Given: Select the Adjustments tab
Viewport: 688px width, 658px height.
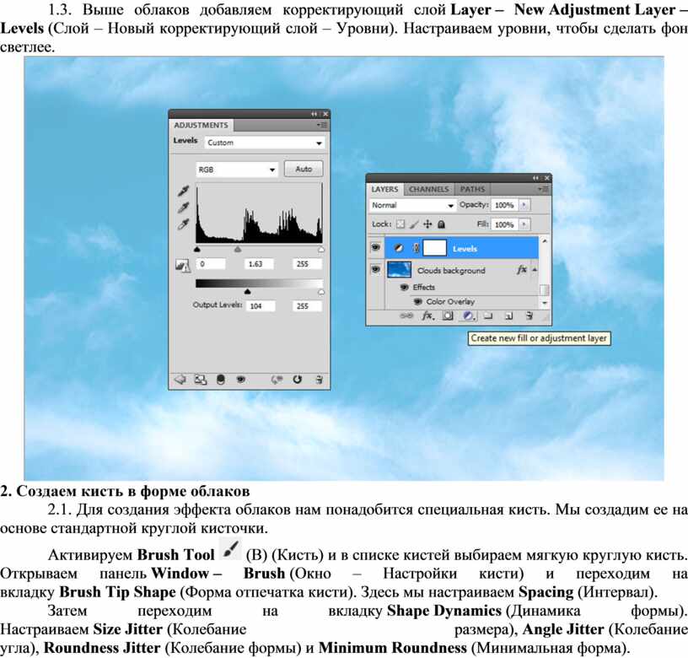Looking at the screenshot, I should point(201,125).
